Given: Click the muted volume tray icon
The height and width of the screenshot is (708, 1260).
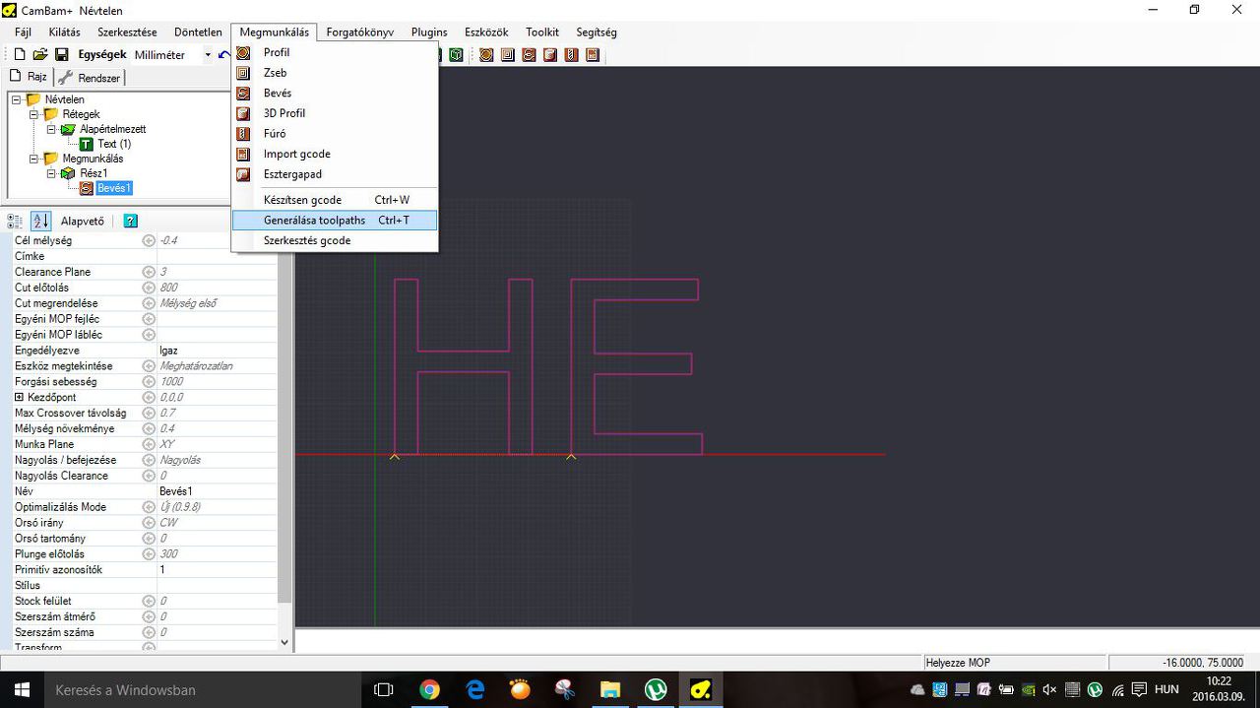Looking at the screenshot, I should coord(1049,689).
